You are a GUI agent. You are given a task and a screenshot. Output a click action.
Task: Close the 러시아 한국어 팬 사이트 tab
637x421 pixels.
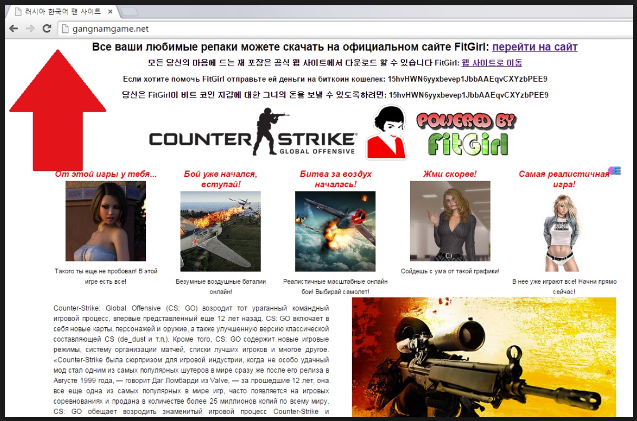(110, 12)
